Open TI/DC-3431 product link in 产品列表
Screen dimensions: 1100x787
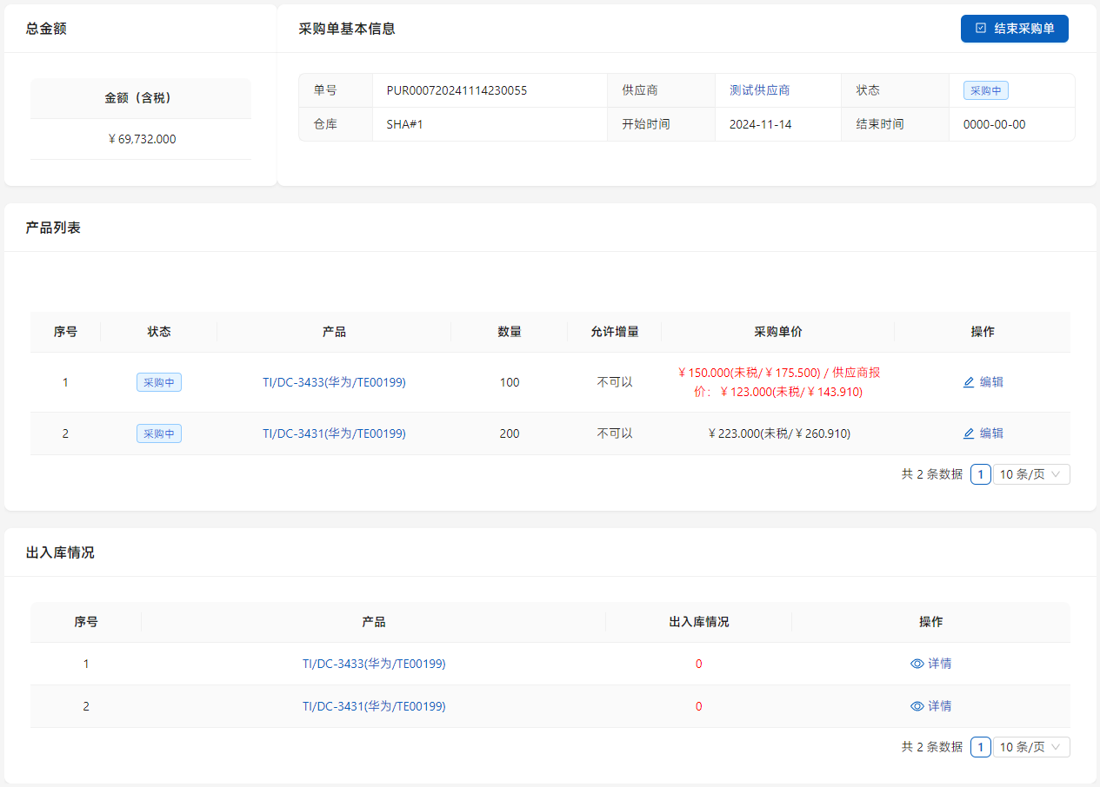[x=334, y=433]
